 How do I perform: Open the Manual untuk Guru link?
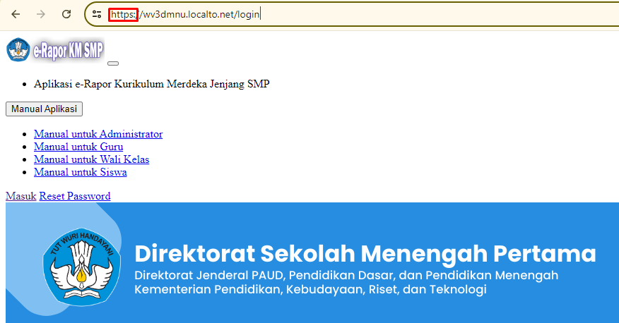(x=78, y=147)
